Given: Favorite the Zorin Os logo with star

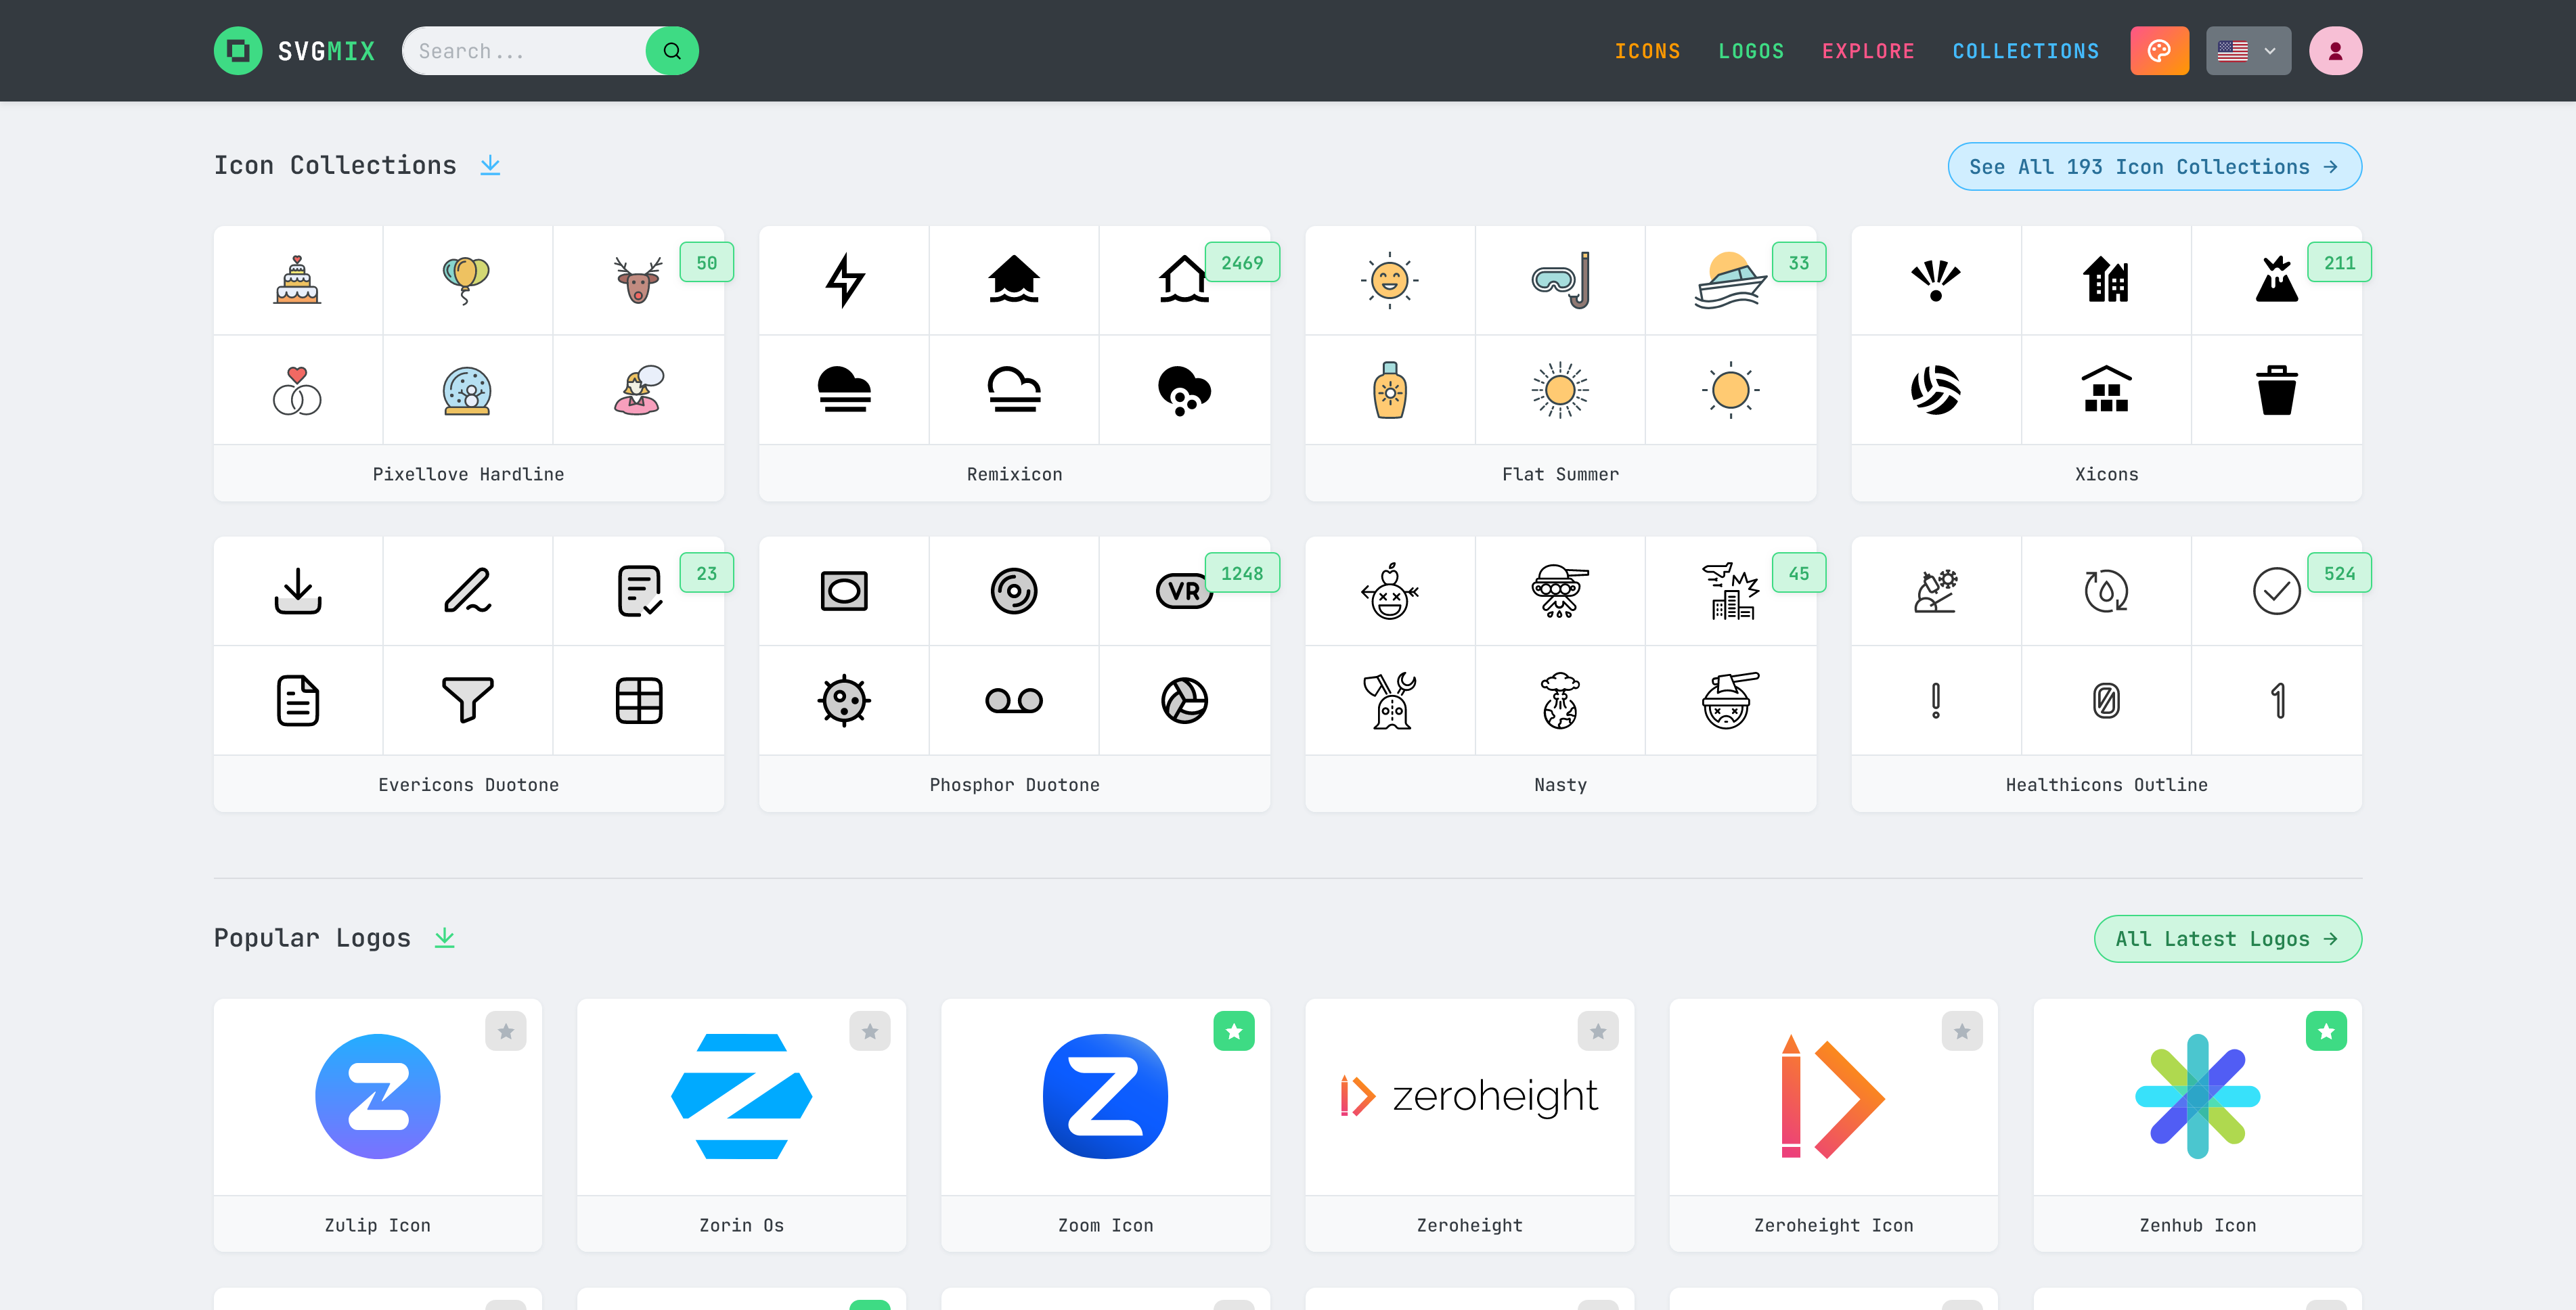Looking at the screenshot, I should pos(870,1031).
